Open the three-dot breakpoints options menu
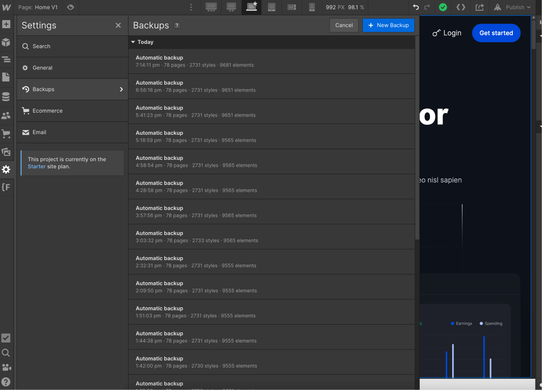 click(191, 7)
